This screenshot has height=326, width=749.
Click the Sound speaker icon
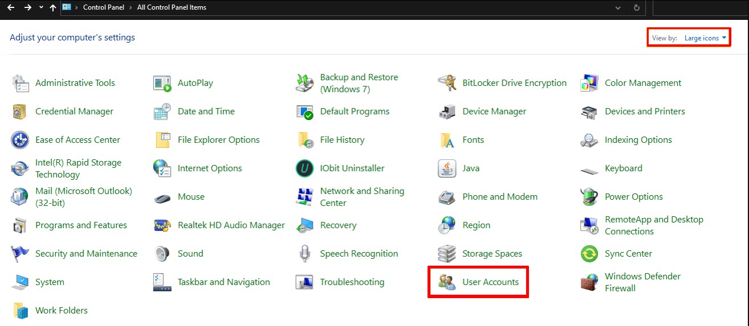162,254
